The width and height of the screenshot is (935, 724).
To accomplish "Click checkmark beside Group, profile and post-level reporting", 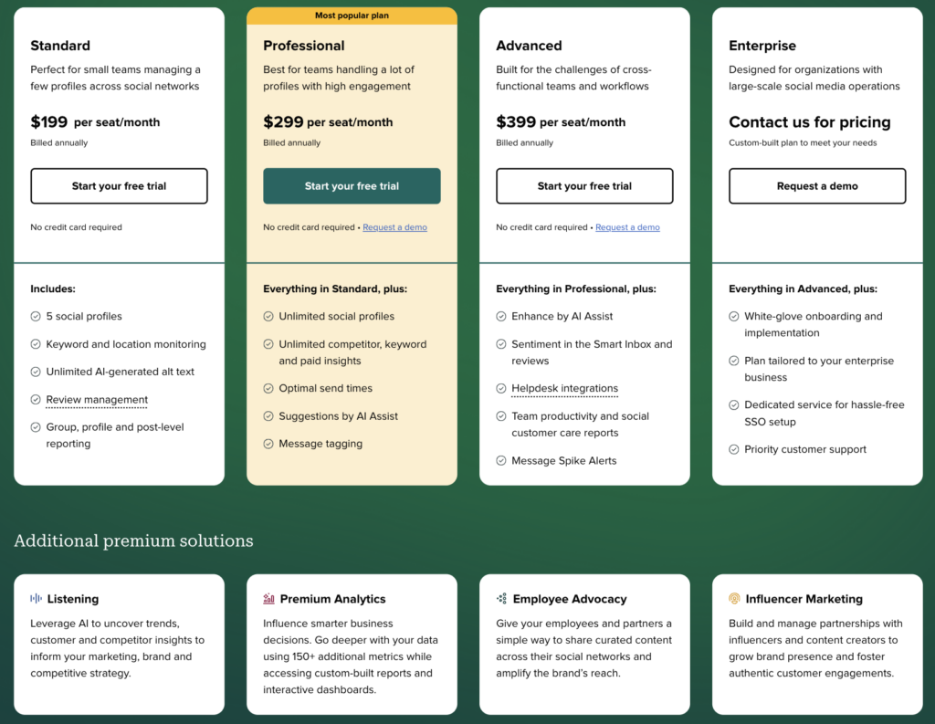I will tap(36, 427).
